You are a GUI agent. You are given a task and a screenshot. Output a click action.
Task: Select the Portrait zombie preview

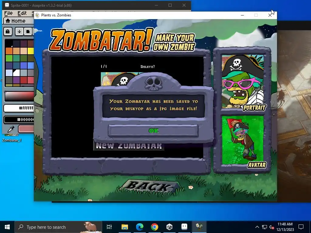(x=243, y=82)
